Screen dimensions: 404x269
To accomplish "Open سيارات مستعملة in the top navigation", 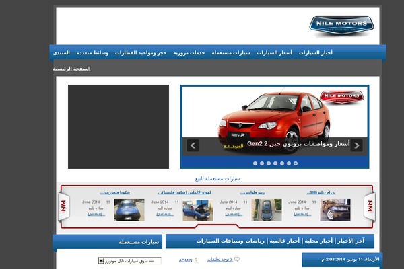I will [231, 52].
